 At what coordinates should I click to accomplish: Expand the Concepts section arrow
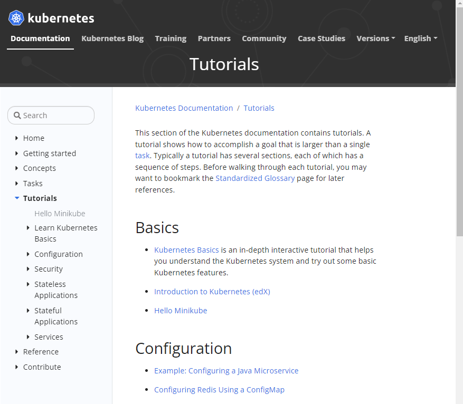[16, 168]
